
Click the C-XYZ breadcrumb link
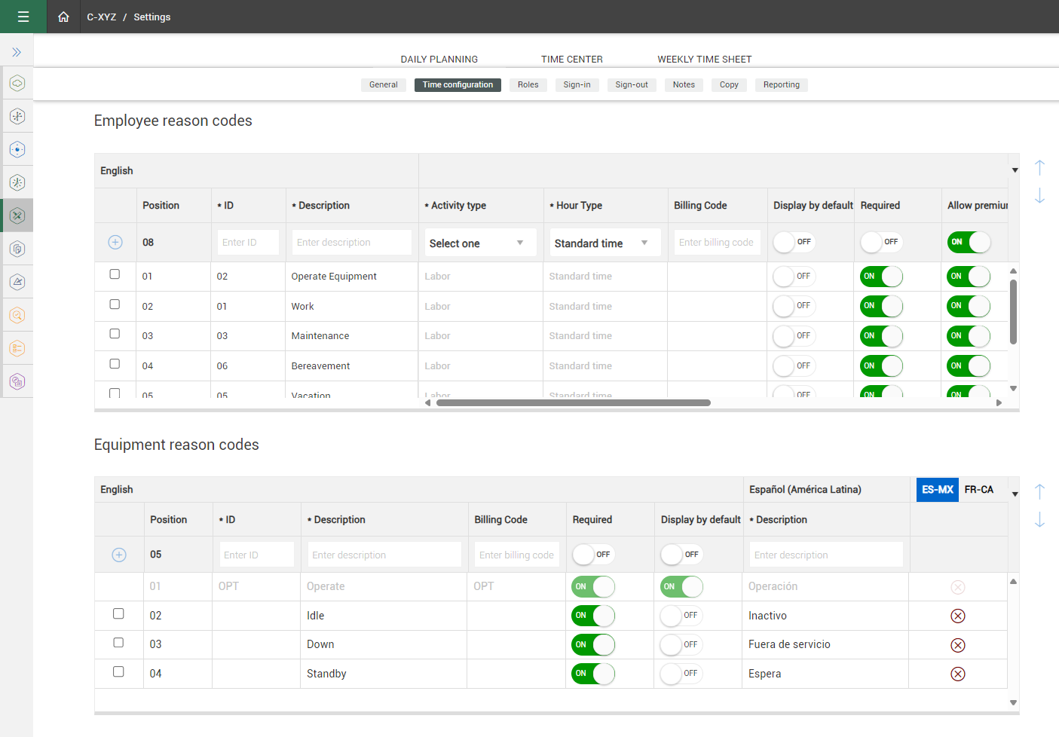click(101, 17)
